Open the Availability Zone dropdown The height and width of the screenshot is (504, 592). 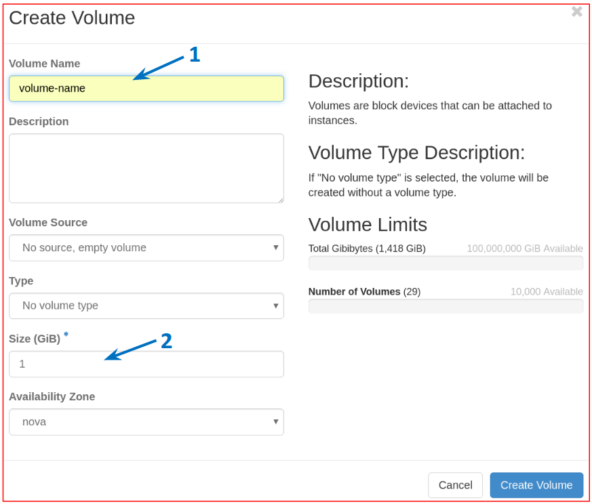click(x=146, y=421)
